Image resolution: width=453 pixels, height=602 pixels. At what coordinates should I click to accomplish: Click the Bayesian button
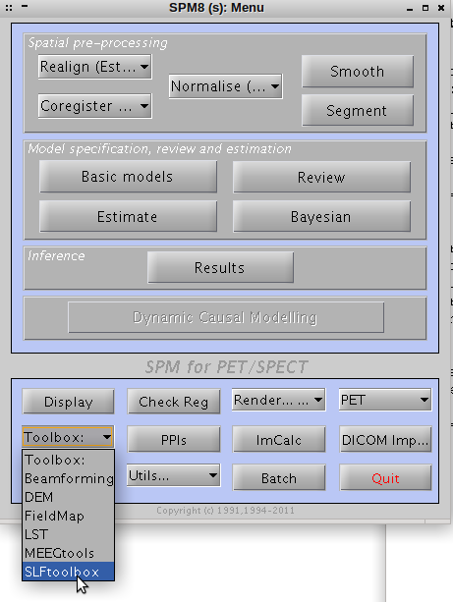click(x=321, y=216)
